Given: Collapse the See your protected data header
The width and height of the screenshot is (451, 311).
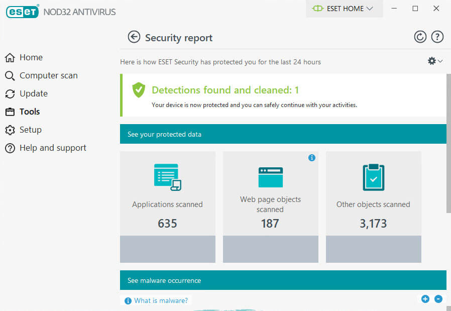Looking at the screenshot, I should click(283, 134).
